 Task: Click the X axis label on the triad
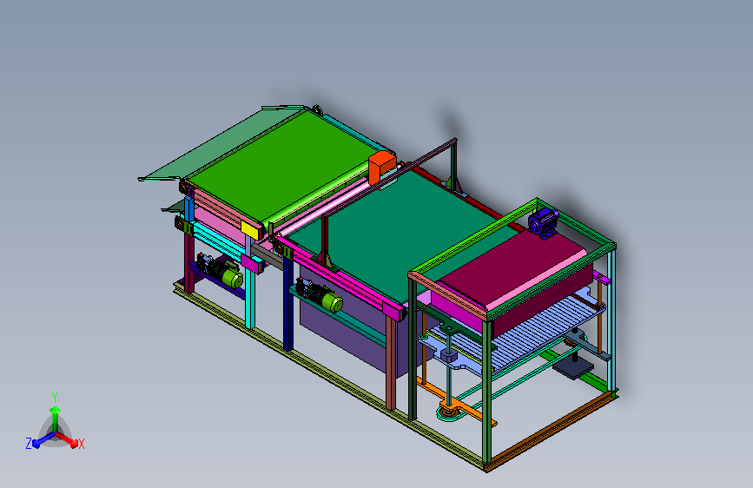point(81,445)
